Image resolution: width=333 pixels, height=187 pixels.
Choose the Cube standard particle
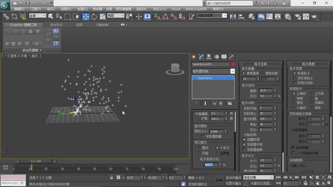(x=312, y=94)
